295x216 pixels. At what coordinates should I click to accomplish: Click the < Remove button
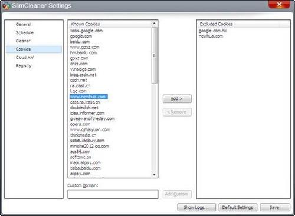pos(177,112)
